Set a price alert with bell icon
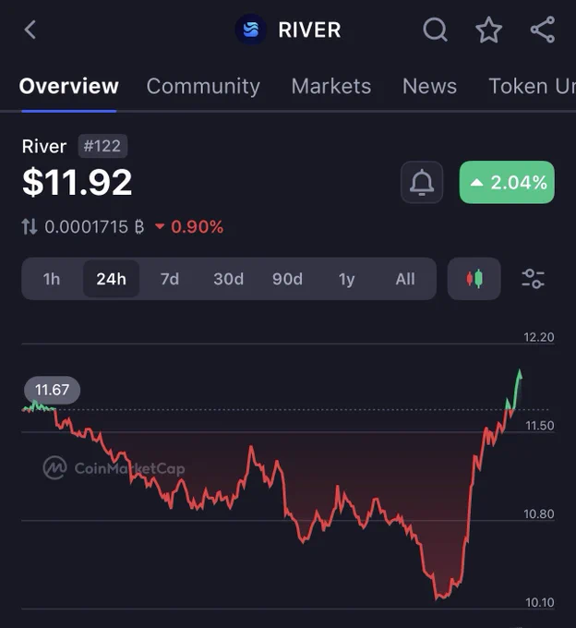 pos(422,182)
